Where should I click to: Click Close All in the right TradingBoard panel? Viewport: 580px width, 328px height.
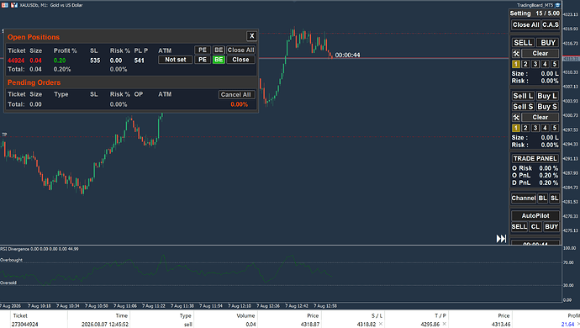[525, 24]
